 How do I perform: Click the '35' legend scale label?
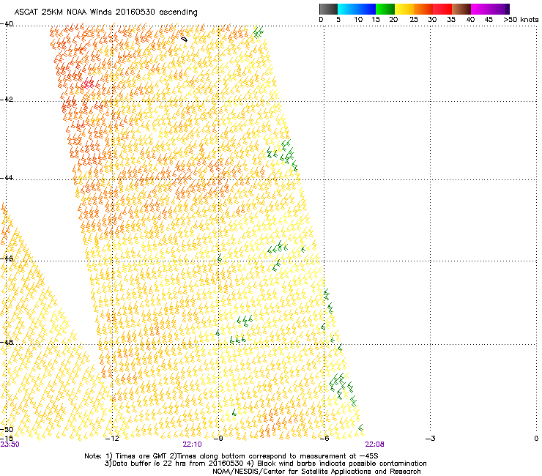[x=451, y=20]
